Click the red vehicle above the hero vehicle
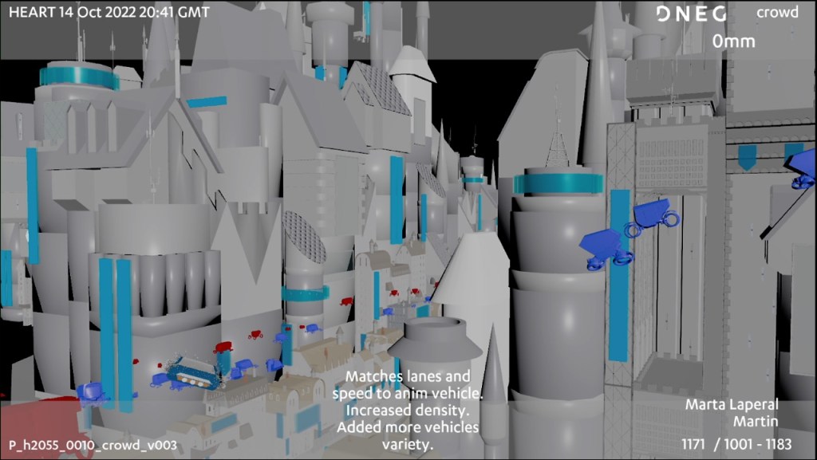This screenshot has height=460, width=817. click(223, 347)
